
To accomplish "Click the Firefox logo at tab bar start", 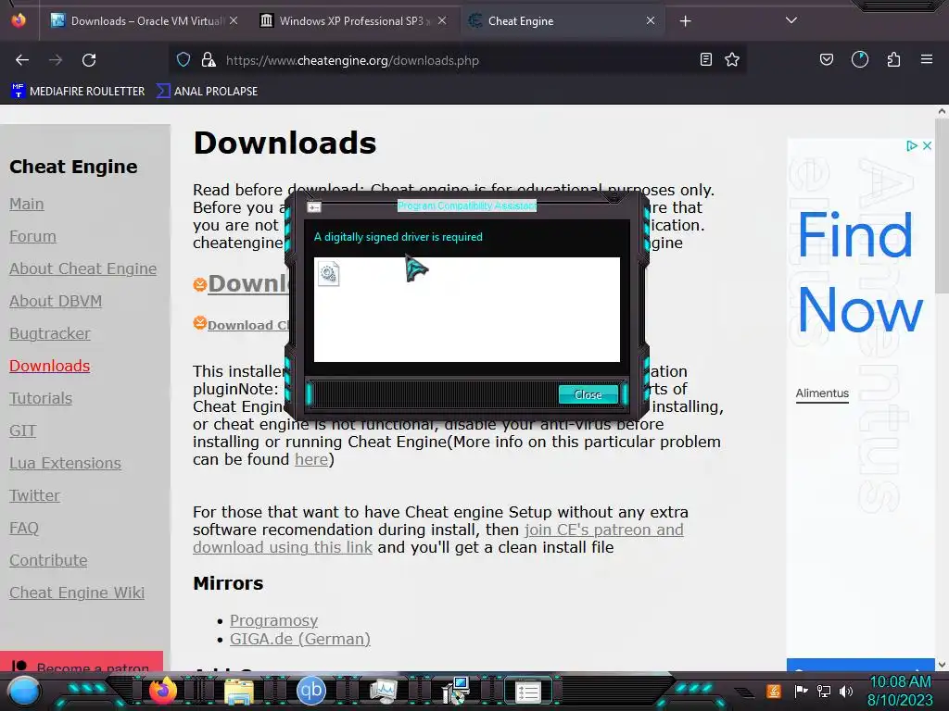I will [19, 20].
